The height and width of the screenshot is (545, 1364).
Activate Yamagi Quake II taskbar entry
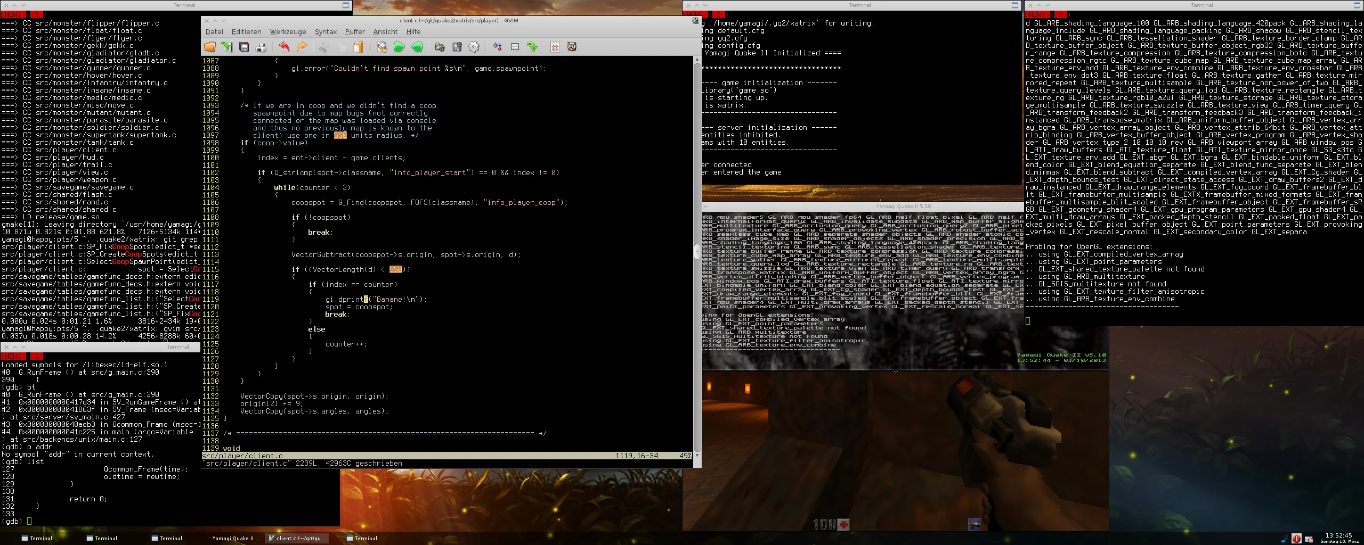coord(236,539)
